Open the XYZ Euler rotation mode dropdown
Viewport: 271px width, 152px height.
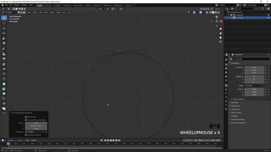(254, 86)
